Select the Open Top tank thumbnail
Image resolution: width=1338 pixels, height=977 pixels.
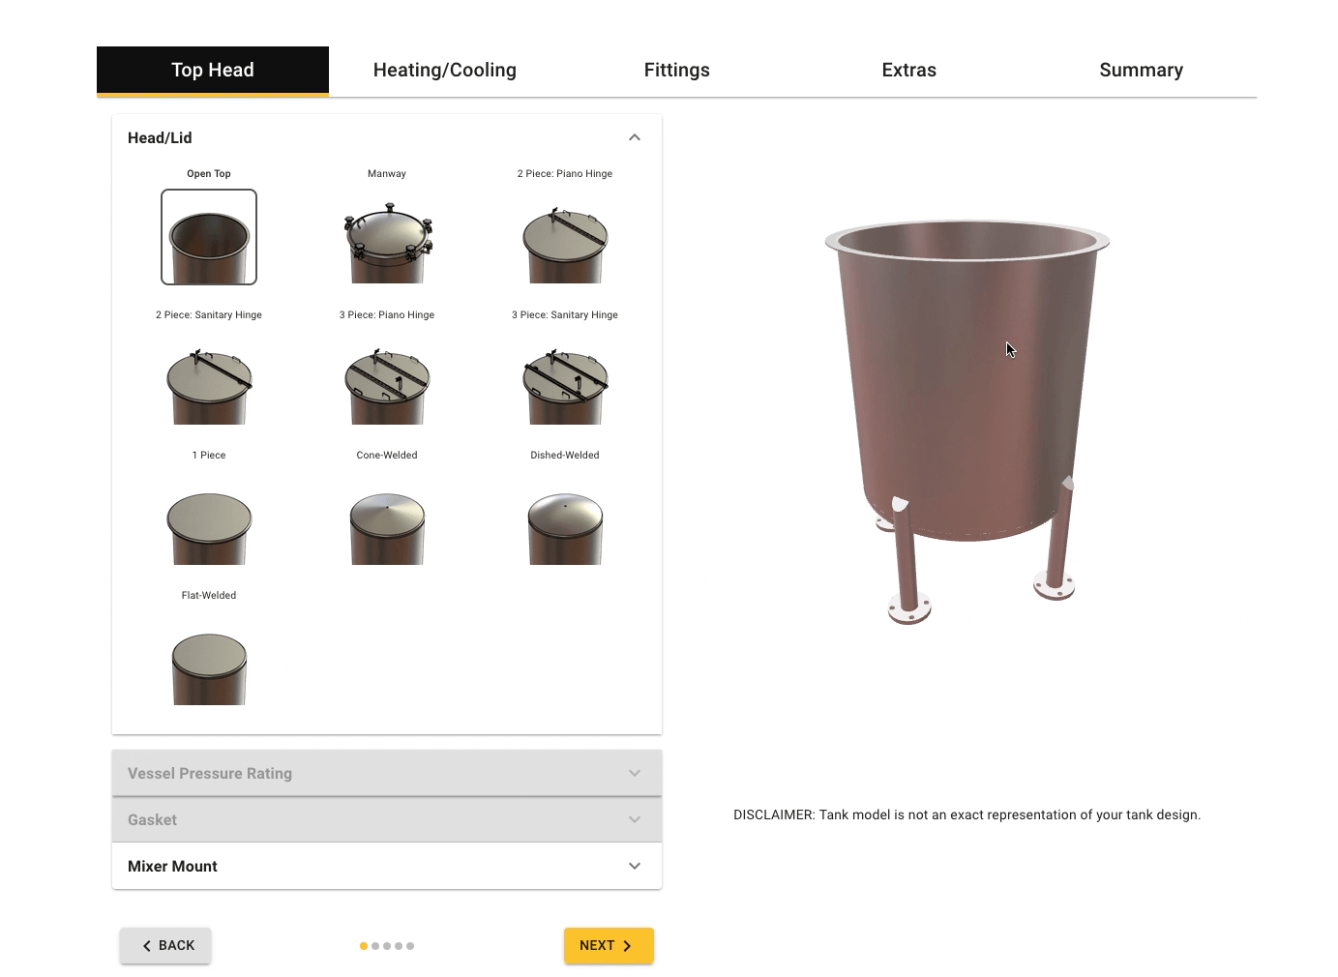click(209, 237)
